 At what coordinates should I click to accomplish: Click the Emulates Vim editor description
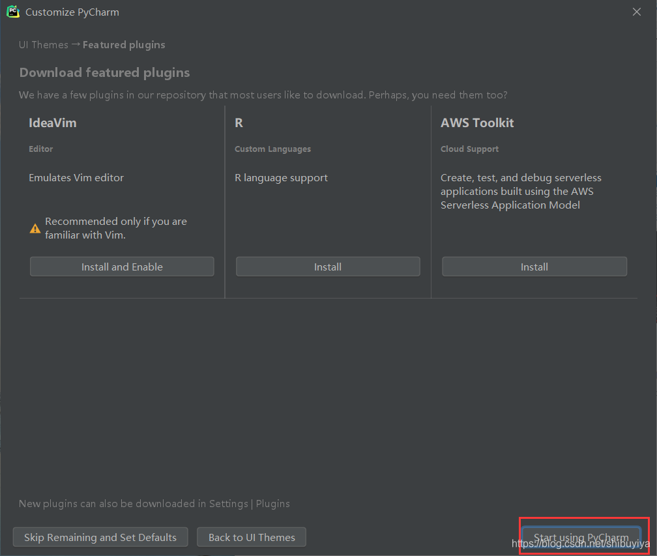coord(76,178)
